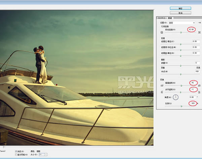Click the icon left of Vertical Perspective slider
Image resolution: width=202 pixels, height=159 pixels.
162,86
